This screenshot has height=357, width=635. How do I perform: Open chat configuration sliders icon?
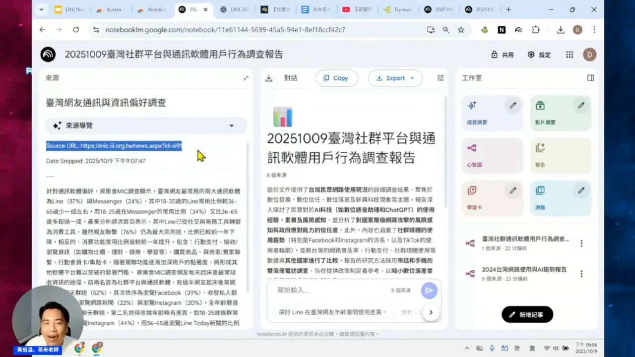[x=441, y=78]
